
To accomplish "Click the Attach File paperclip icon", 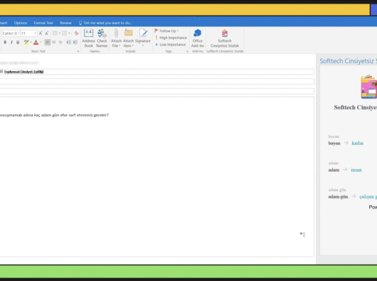I will 116,33.
